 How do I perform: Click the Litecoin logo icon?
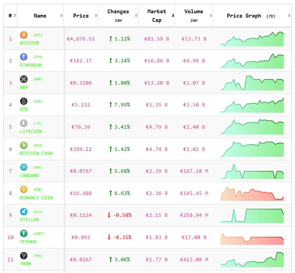click(x=24, y=123)
